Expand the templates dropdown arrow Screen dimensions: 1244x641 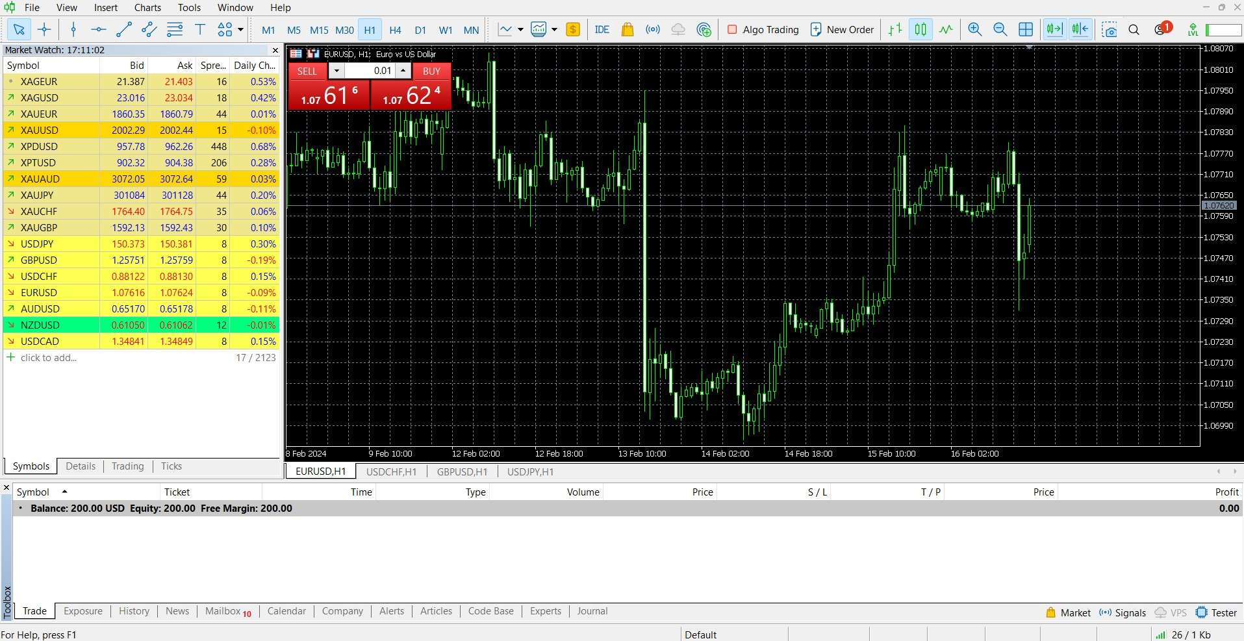(x=554, y=29)
